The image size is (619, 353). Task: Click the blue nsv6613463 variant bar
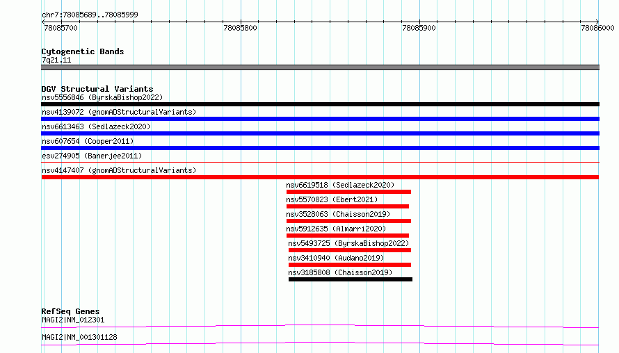pos(320,133)
